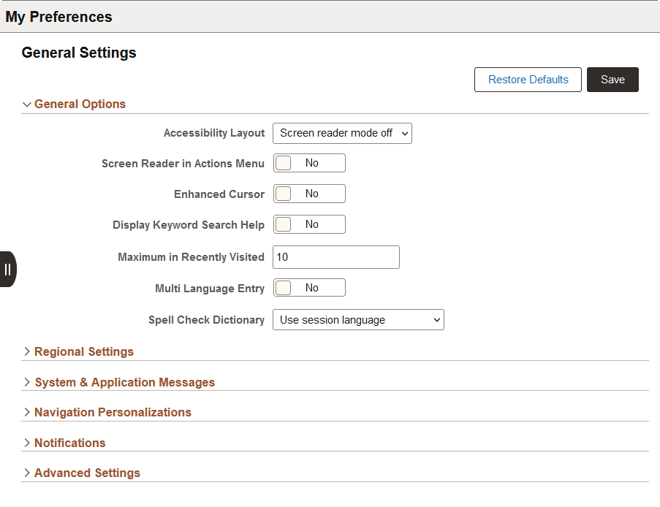Switch Multi Language Entry to Yes
The width and height of the screenshot is (660, 507).
coord(309,287)
